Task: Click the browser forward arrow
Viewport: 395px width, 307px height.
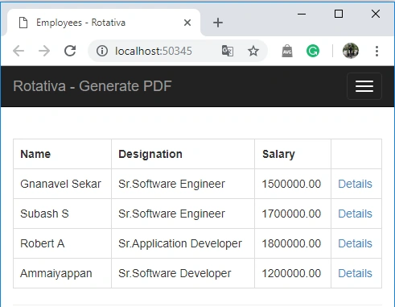Action: click(44, 51)
